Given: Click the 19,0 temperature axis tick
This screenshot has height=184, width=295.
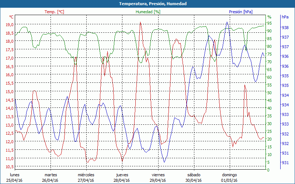Looking at the screenshot, I should [10, 25].
